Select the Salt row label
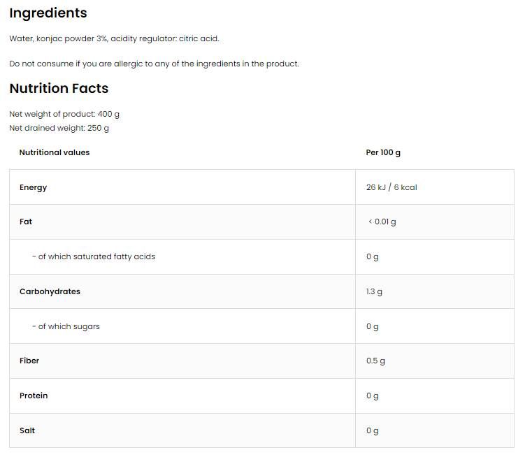Image resolution: width=525 pixels, height=457 pixels. coord(27,430)
